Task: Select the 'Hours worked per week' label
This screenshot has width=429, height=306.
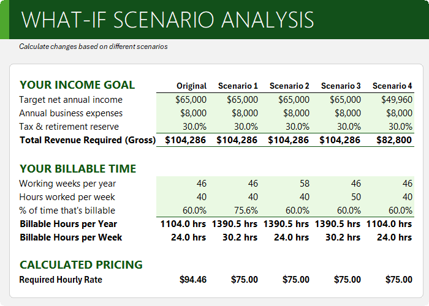Action: 67,197
